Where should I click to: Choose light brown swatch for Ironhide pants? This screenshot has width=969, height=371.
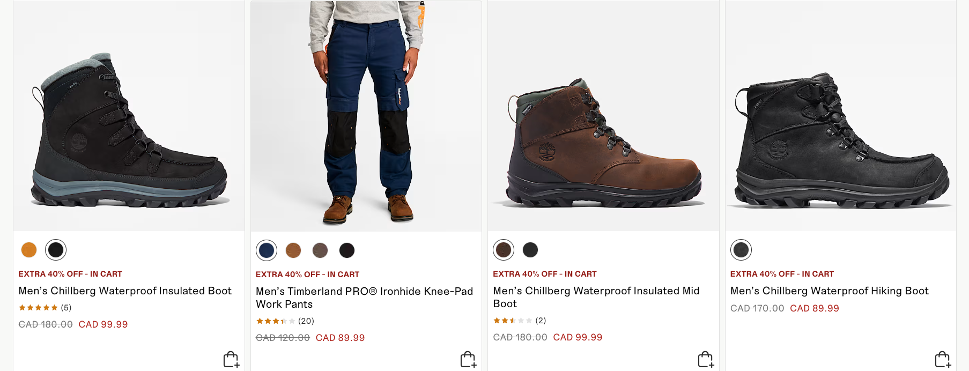tap(293, 250)
